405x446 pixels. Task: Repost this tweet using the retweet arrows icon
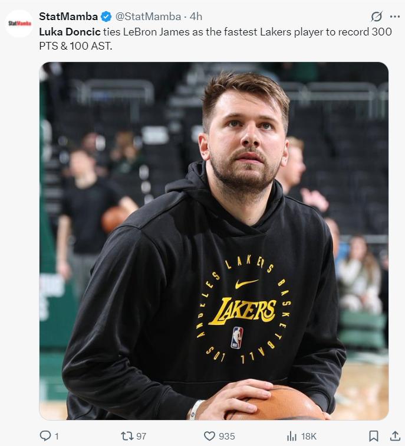tap(127, 436)
